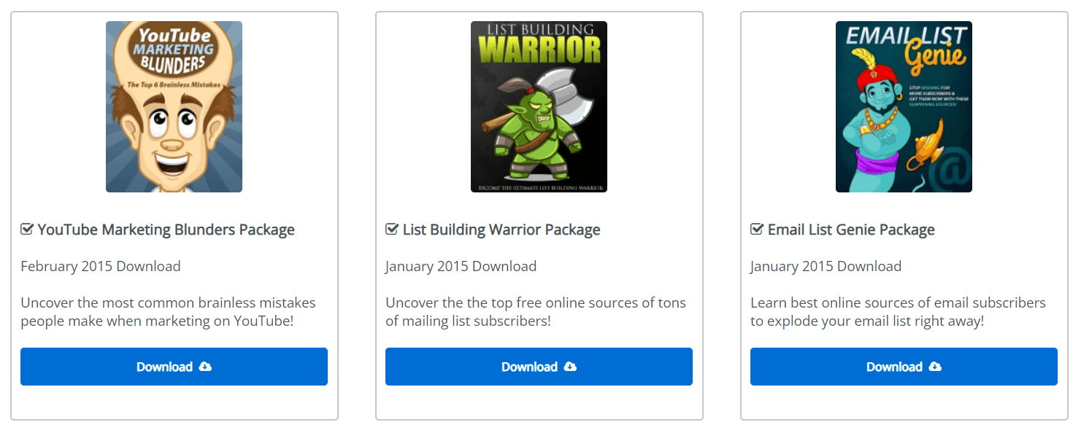Open the List Building Warrior cover thumbnail
Viewport: 1081px width, 430px height.
tap(539, 106)
